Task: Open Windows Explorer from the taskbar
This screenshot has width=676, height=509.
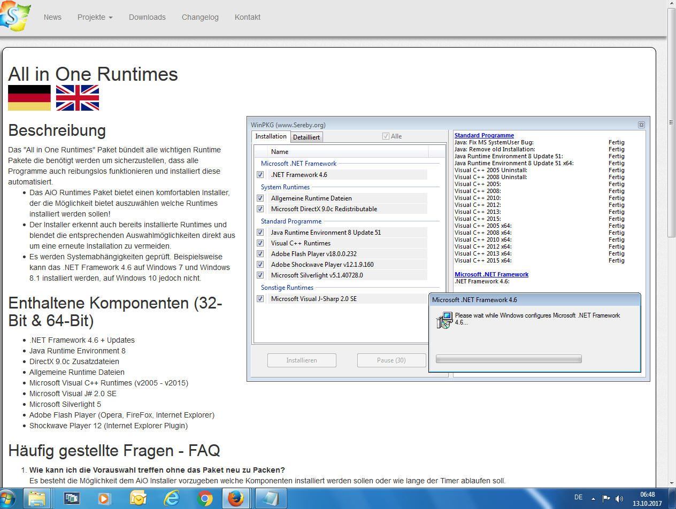Action: point(37,499)
